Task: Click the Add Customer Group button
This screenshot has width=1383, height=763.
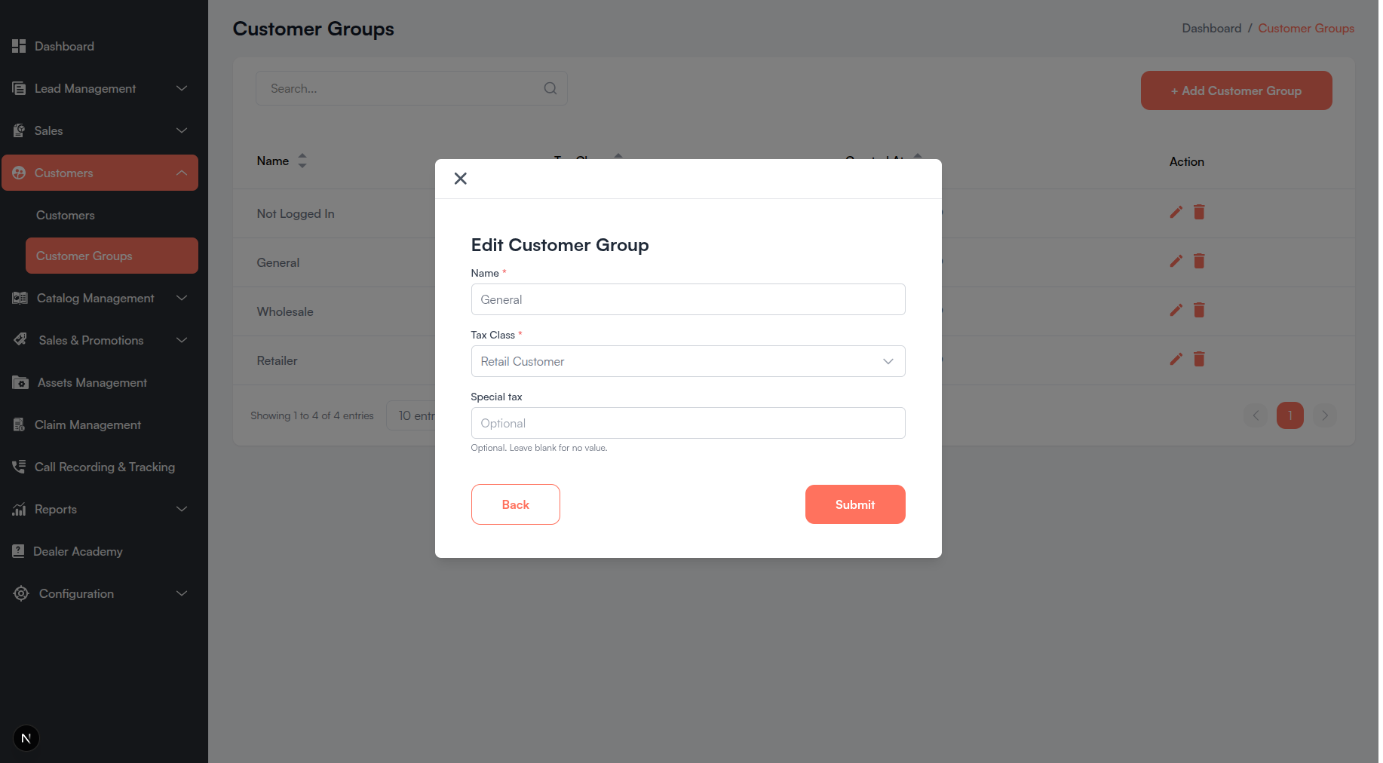Action: click(1236, 90)
